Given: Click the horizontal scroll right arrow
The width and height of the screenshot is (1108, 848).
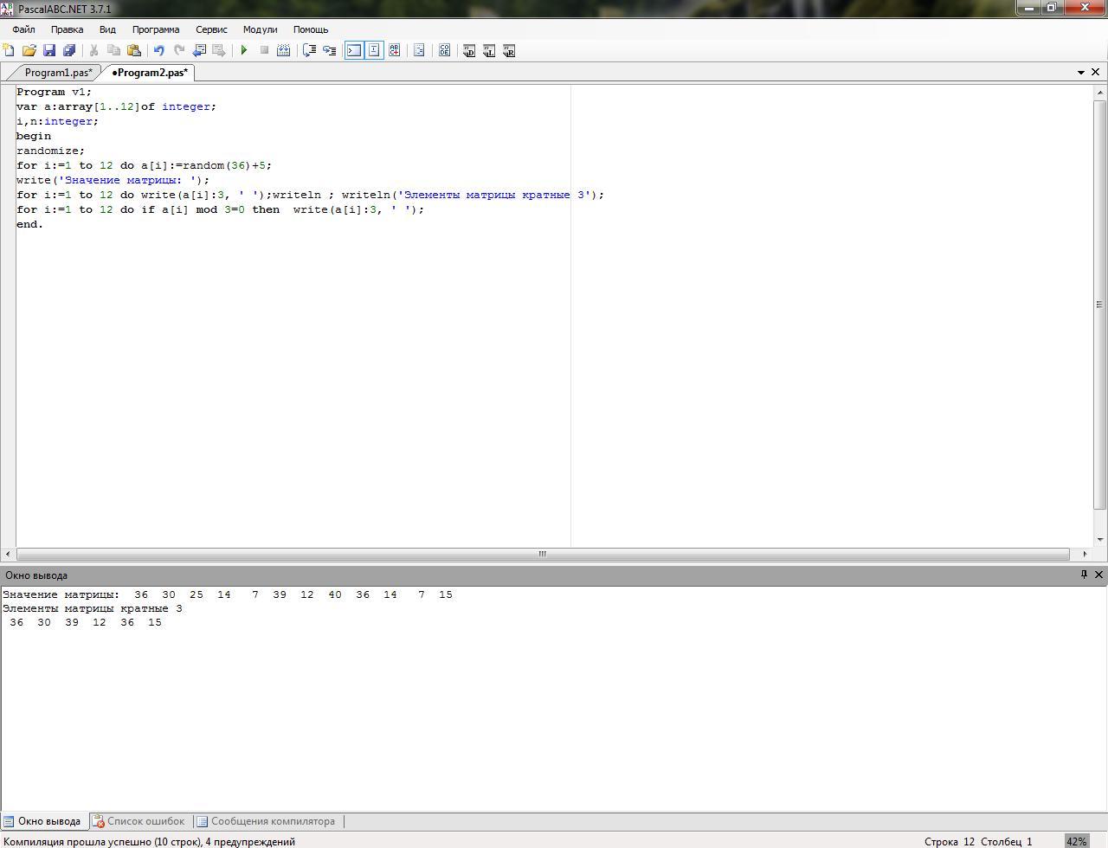Looking at the screenshot, I should coord(1085,554).
